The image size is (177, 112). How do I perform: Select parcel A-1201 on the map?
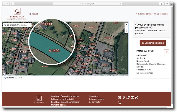click(92, 27)
